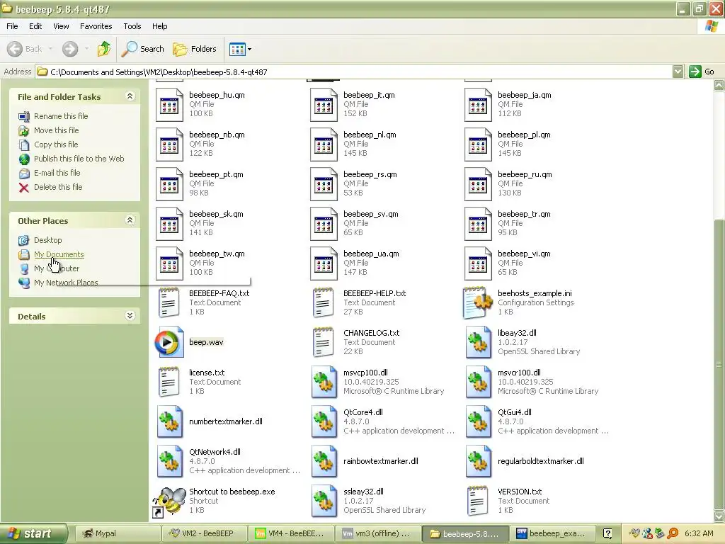This screenshot has height=544, width=725.
Task: Select the license.txt document icon
Action: point(169,382)
